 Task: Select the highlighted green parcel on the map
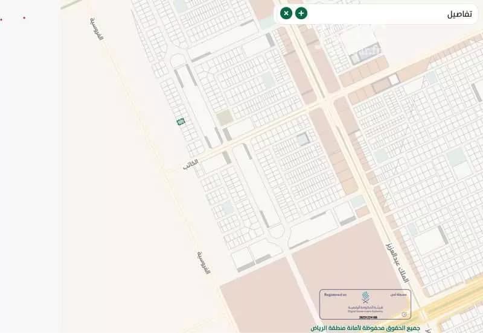coord(181,122)
